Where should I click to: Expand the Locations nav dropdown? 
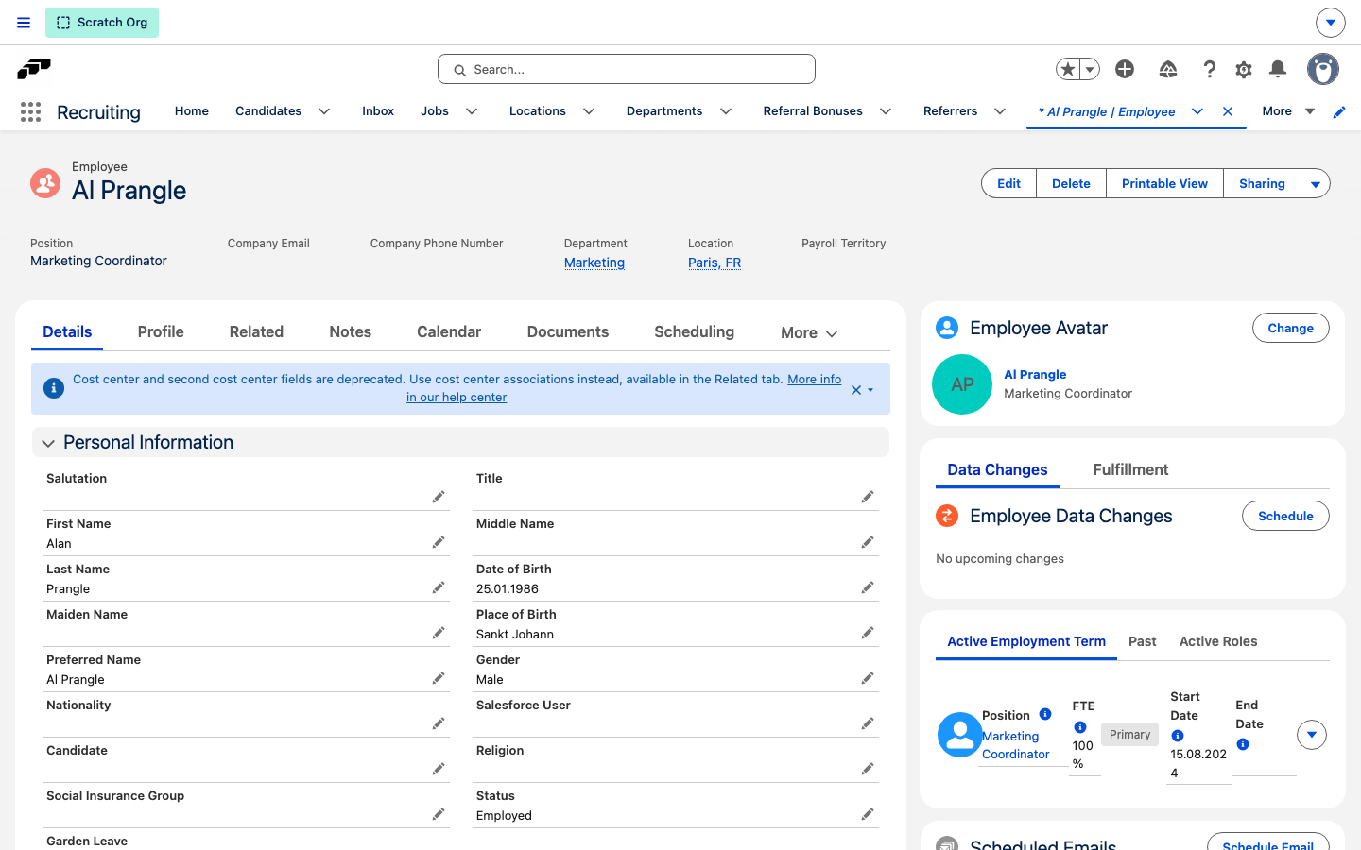(589, 111)
